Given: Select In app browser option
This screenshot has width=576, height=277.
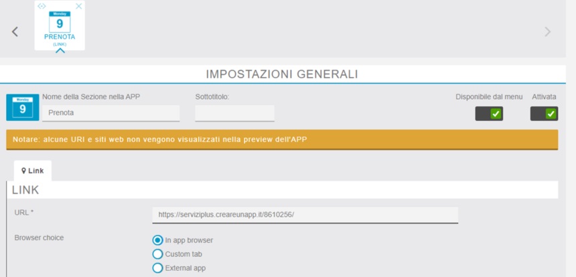Looking at the screenshot, I should (x=158, y=240).
